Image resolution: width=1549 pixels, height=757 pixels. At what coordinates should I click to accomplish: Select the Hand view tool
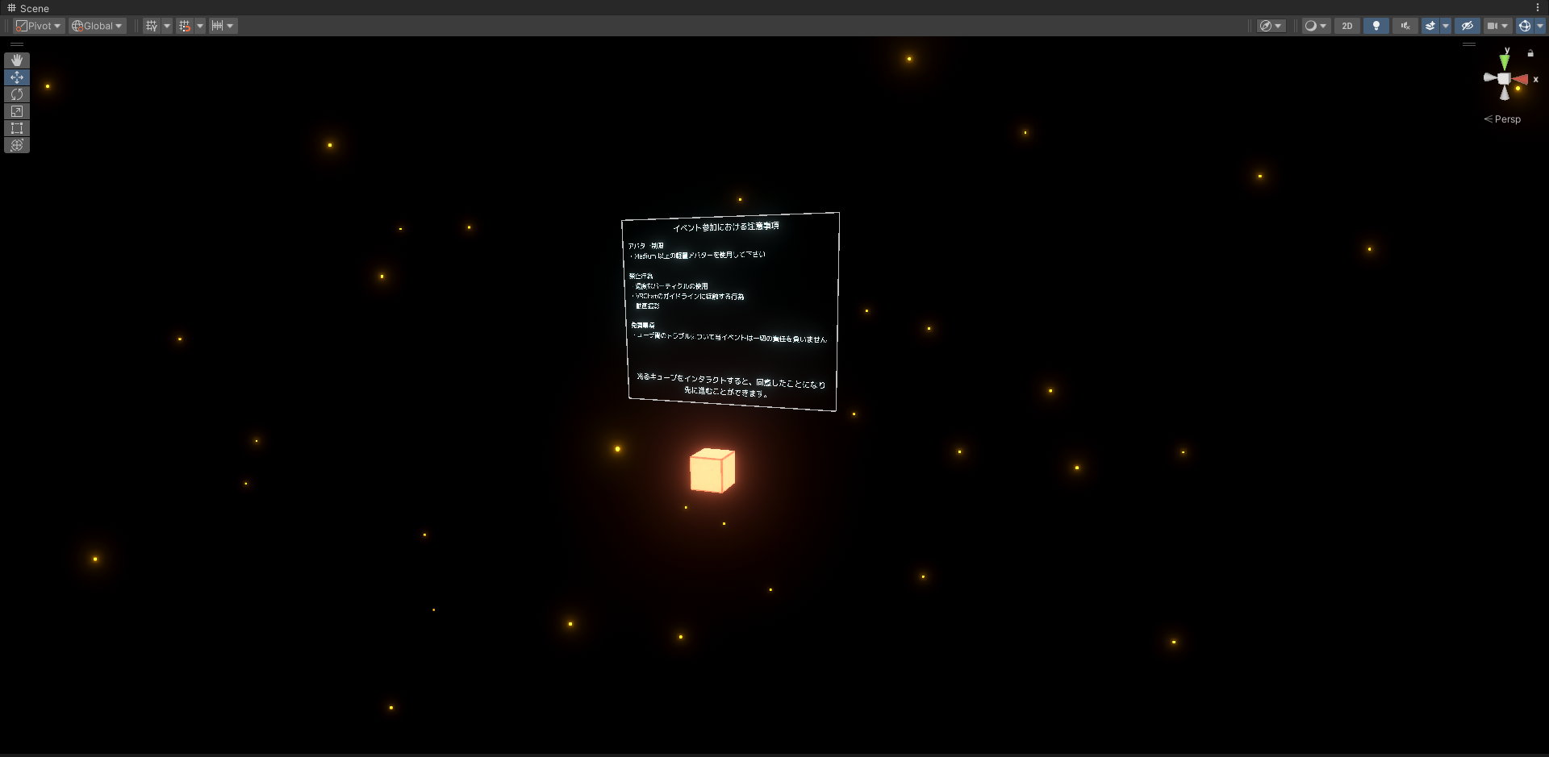tap(16, 60)
